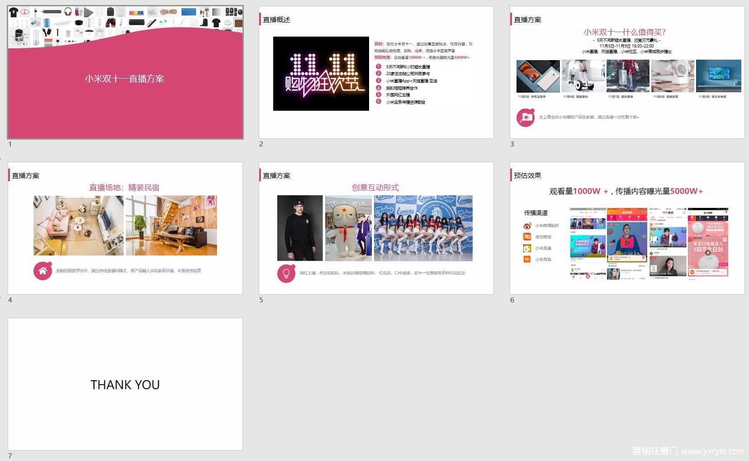Click the 11.11 购物狂欢节 neon image

point(321,74)
